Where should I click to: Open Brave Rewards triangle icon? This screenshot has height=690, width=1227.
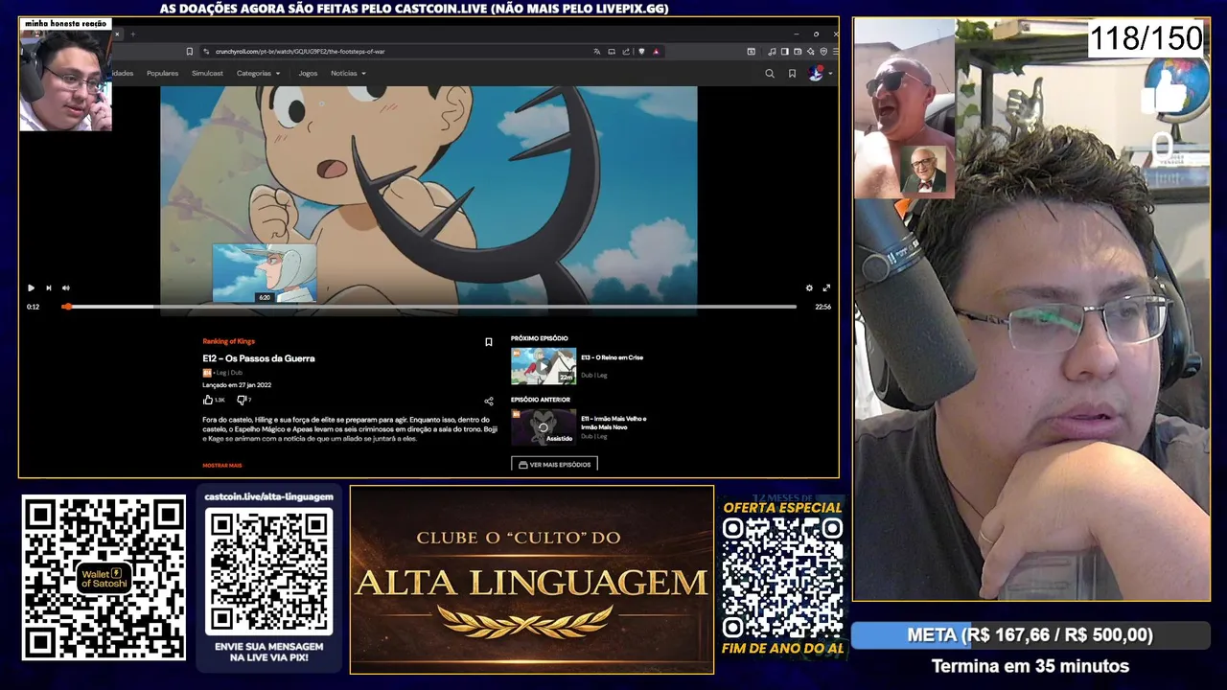tap(657, 52)
